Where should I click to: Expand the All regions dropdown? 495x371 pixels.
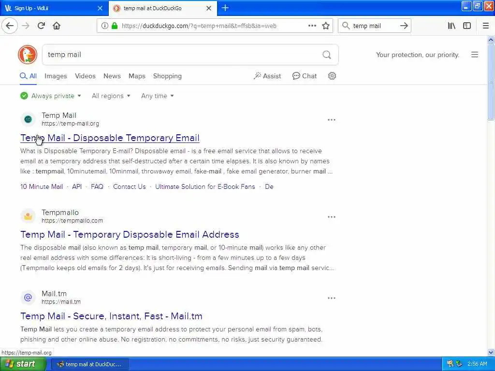click(111, 96)
